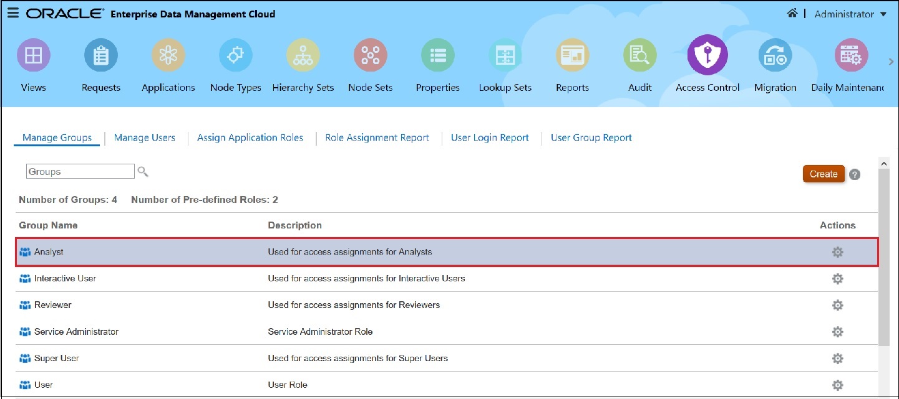Click 'Service Administrator Role' description
Viewport: 899px width, 399px height.
[x=320, y=332]
